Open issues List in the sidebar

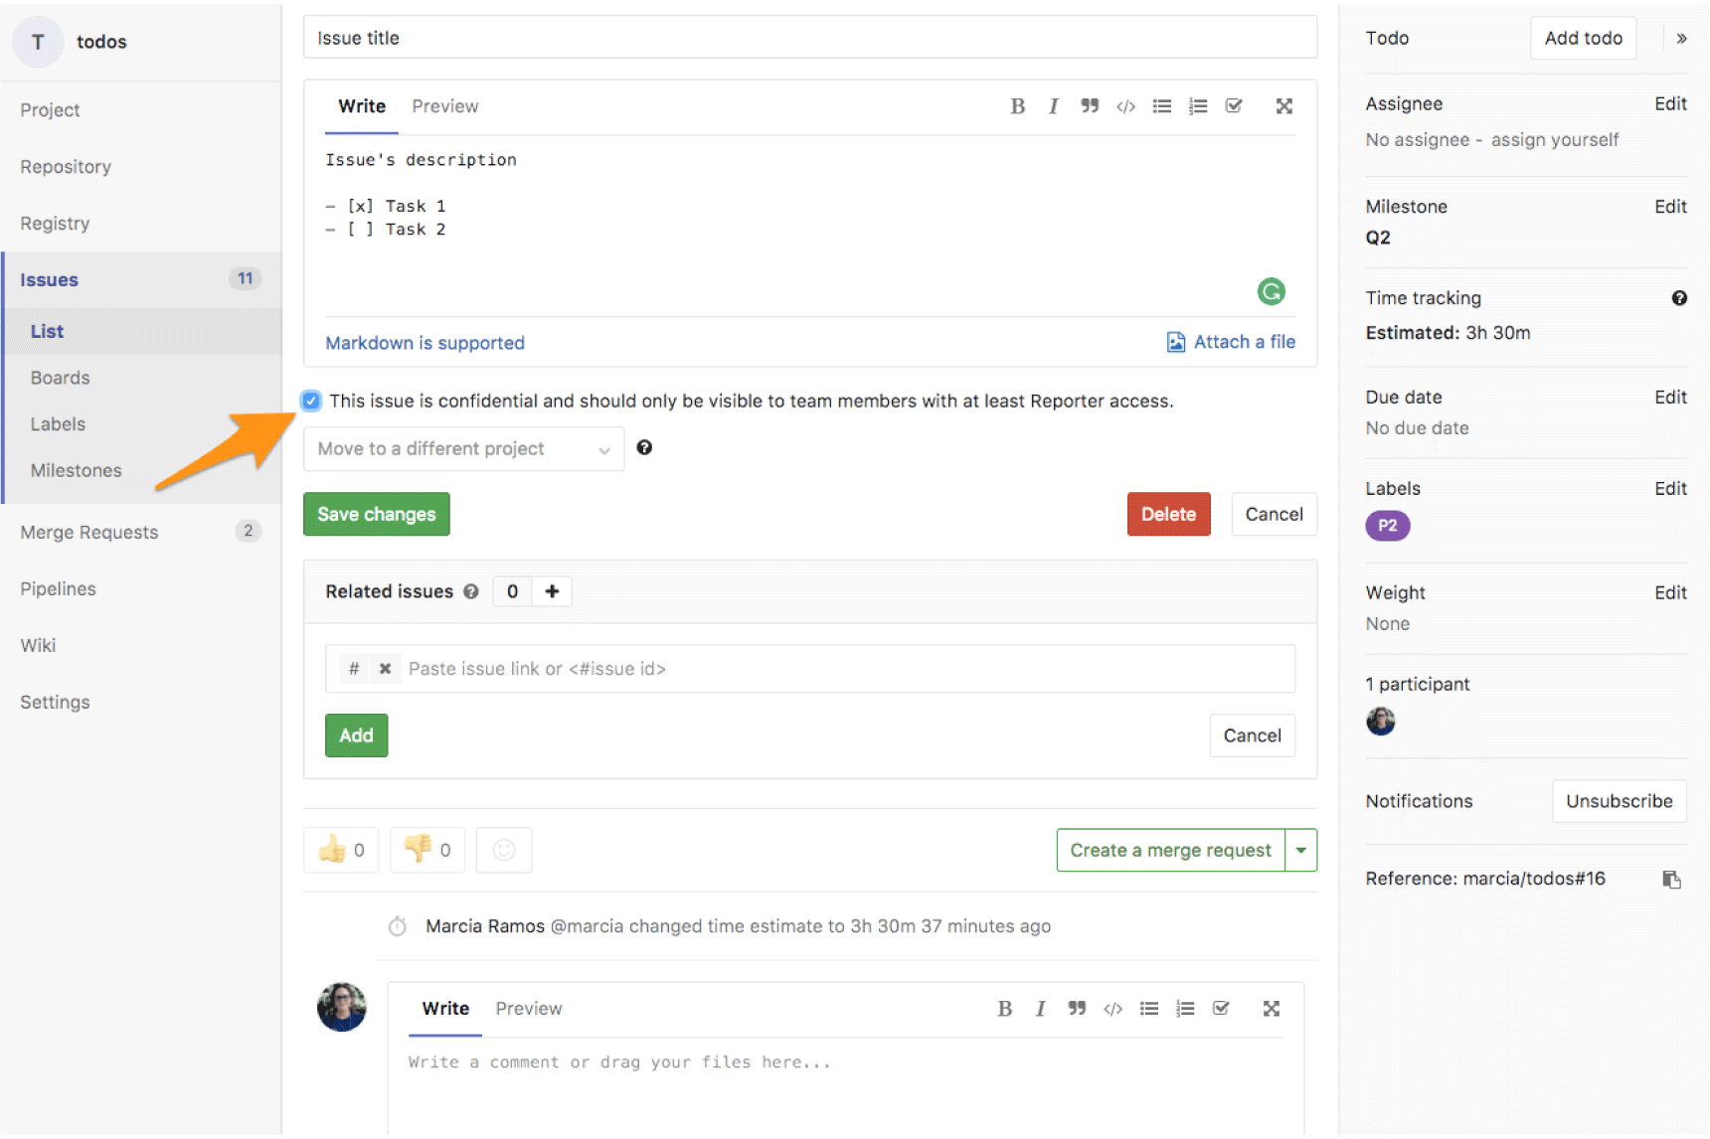tap(47, 332)
